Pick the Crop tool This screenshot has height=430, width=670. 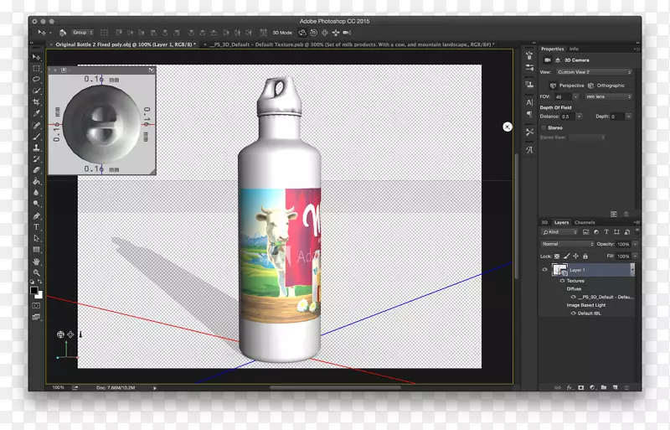tap(37, 101)
